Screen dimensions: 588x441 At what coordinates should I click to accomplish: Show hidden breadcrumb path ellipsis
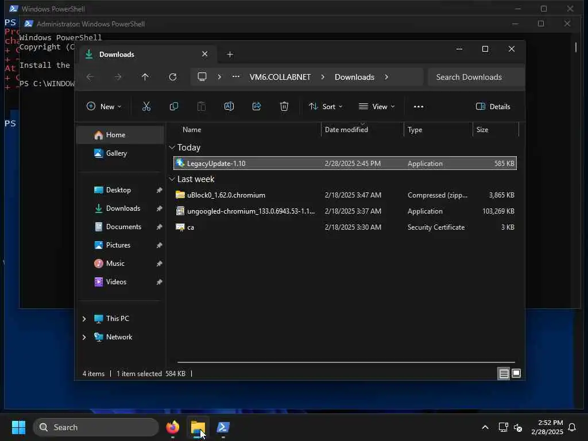(235, 76)
